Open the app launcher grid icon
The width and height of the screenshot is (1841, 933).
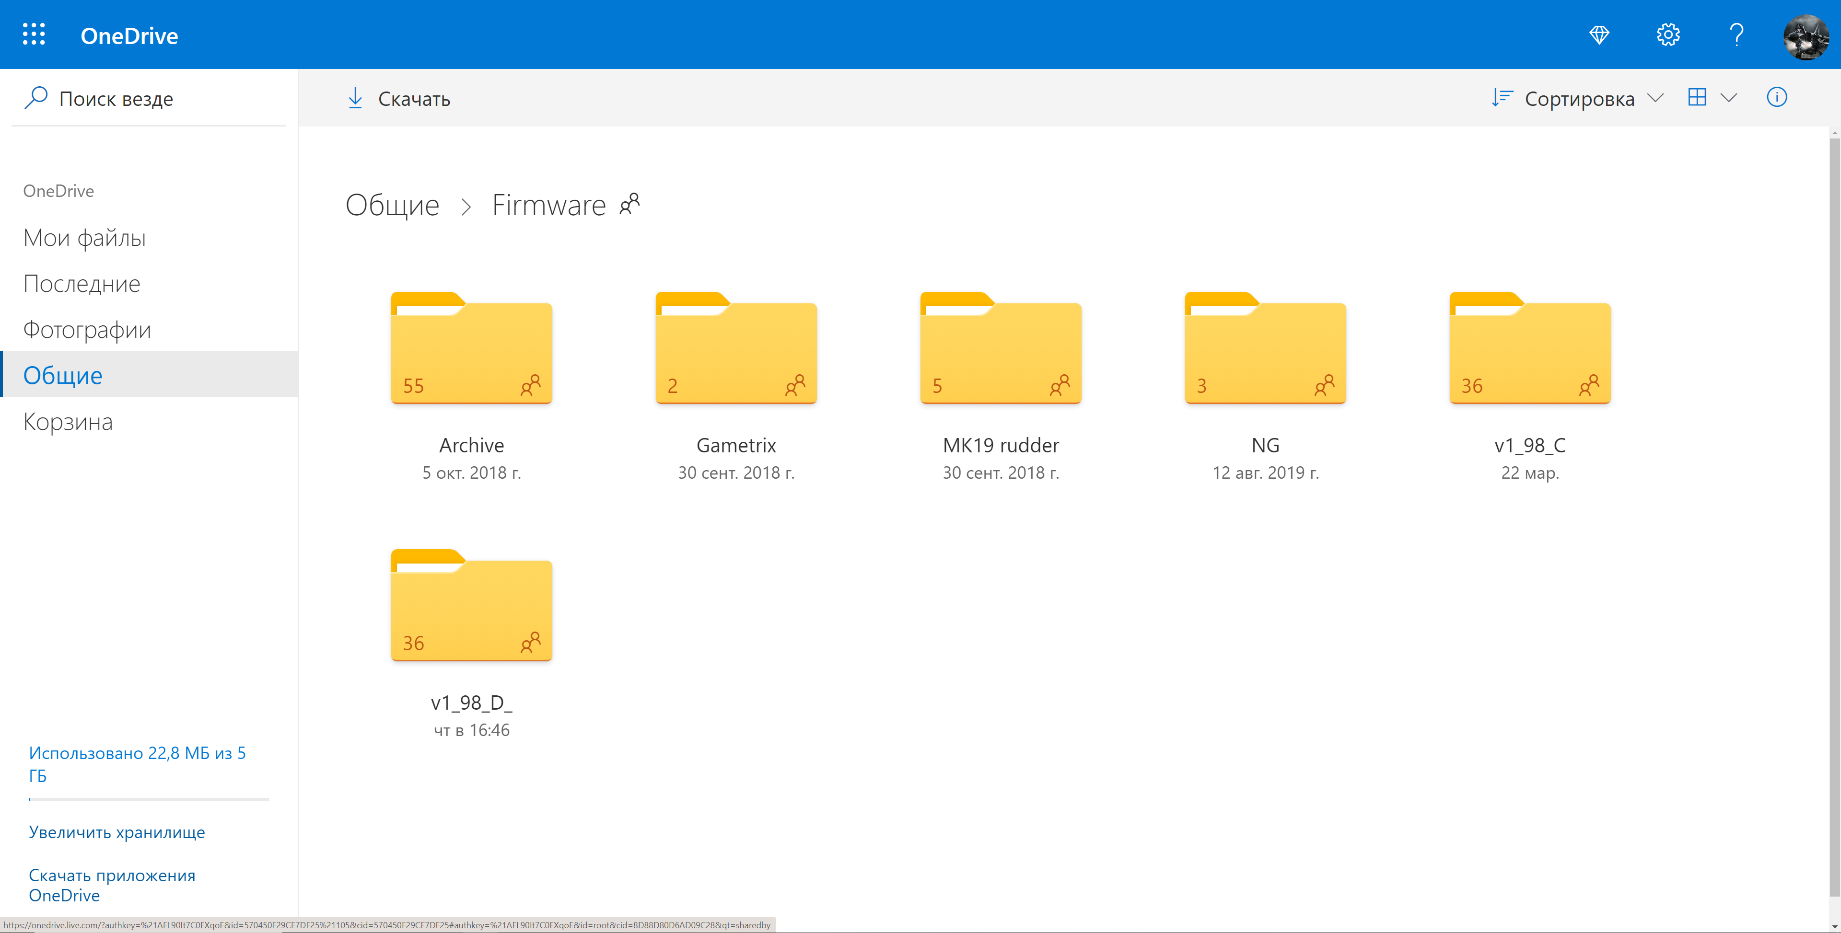[x=34, y=35]
